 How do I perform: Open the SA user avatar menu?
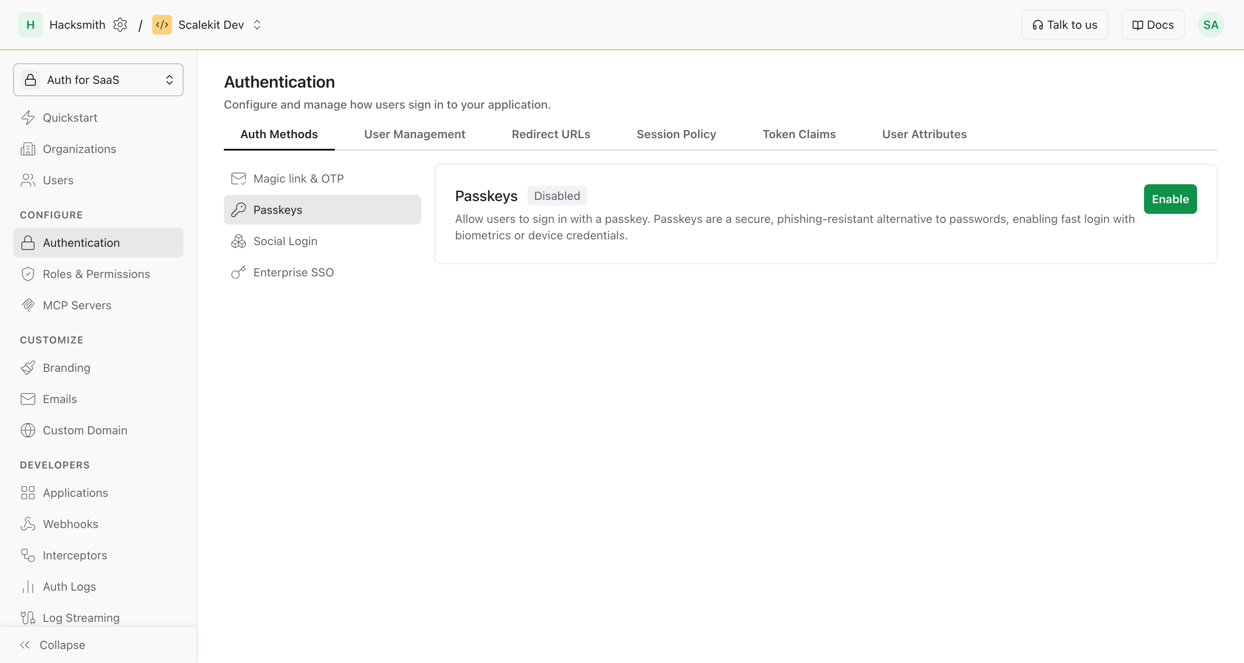click(x=1210, y=25)
